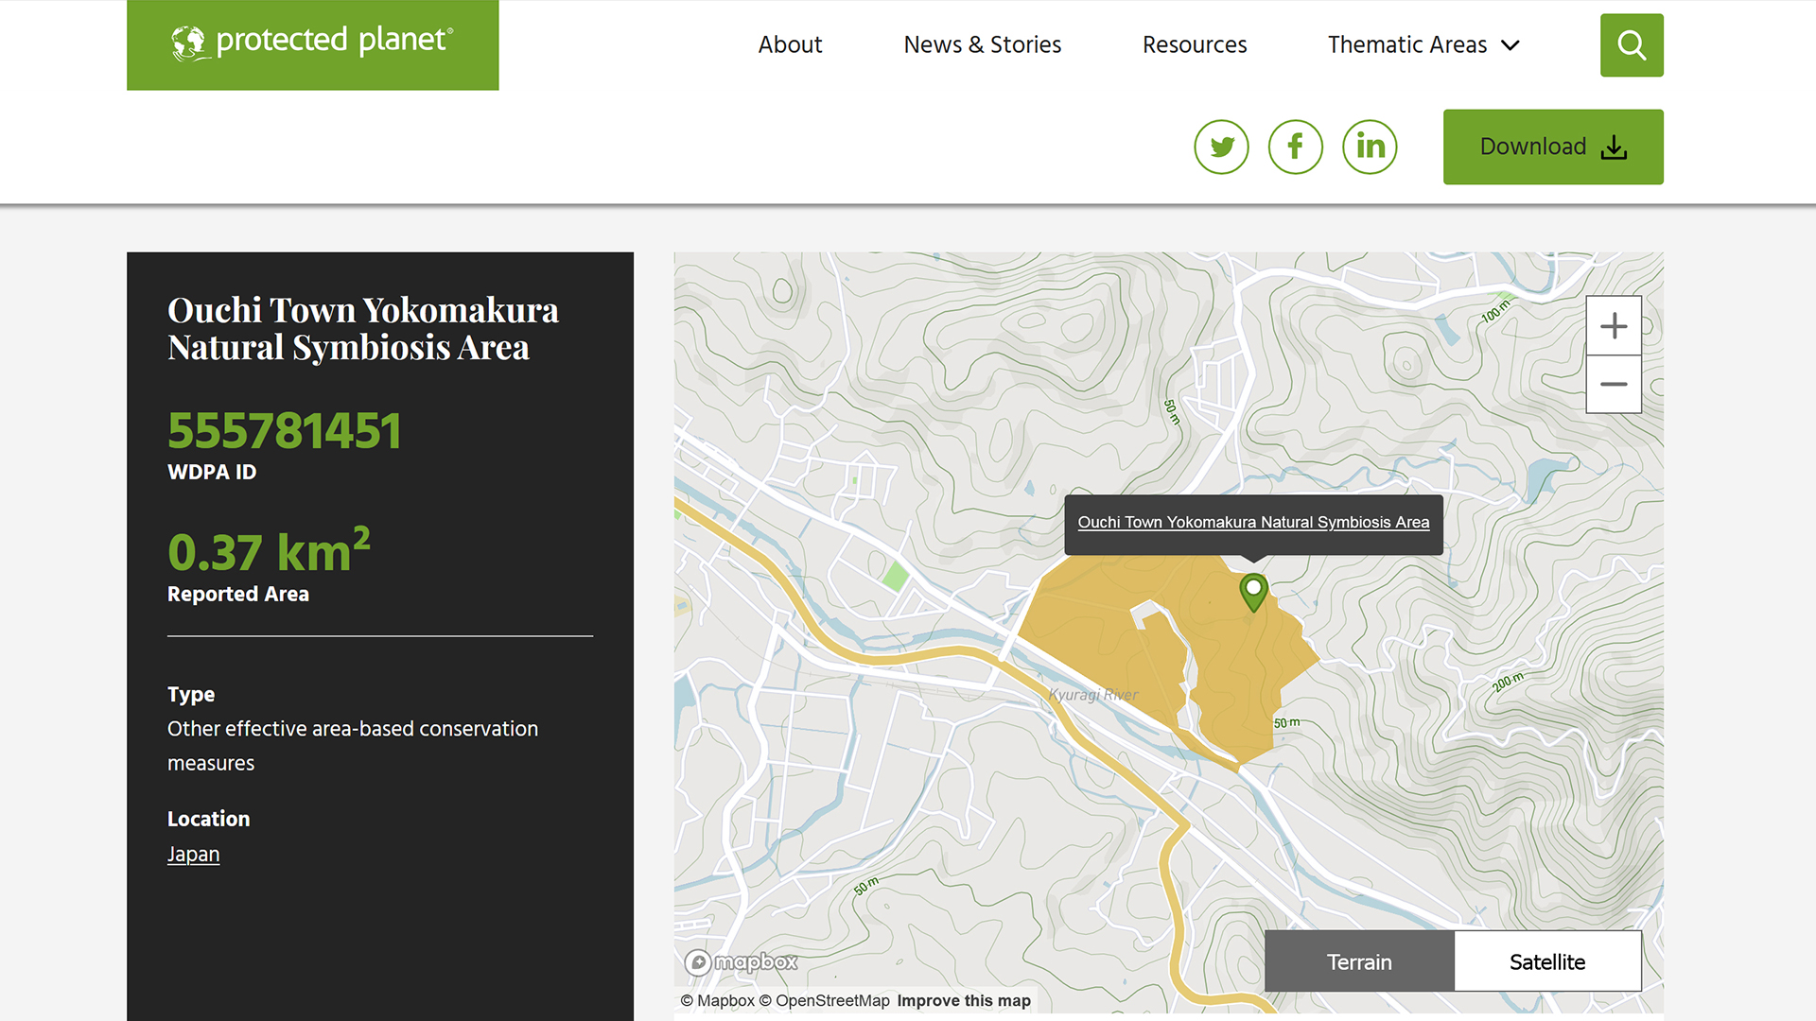Image resolution: width=1816 pixels, height=1021 pixels.
Task: Open the About menu item
Action: pos(790,44)
